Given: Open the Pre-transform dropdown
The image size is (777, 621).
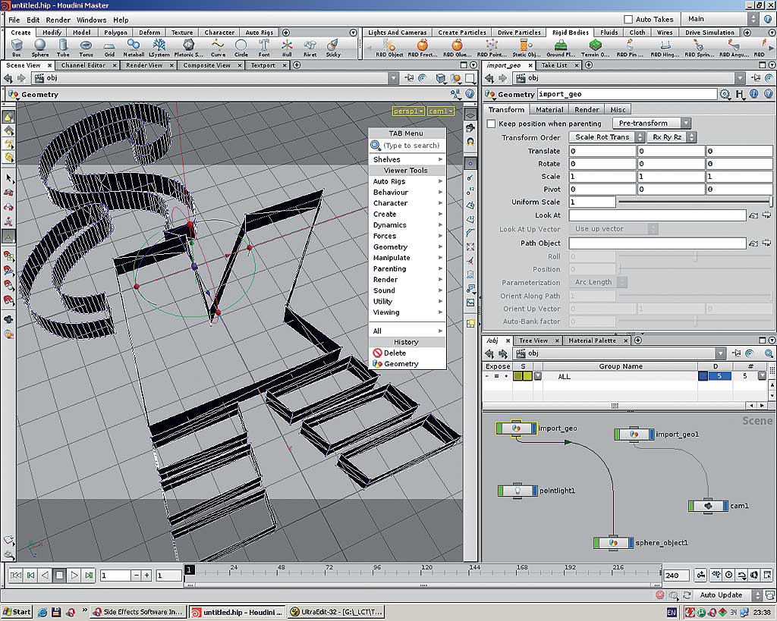Looking at the screenshot, I should 651,124.
